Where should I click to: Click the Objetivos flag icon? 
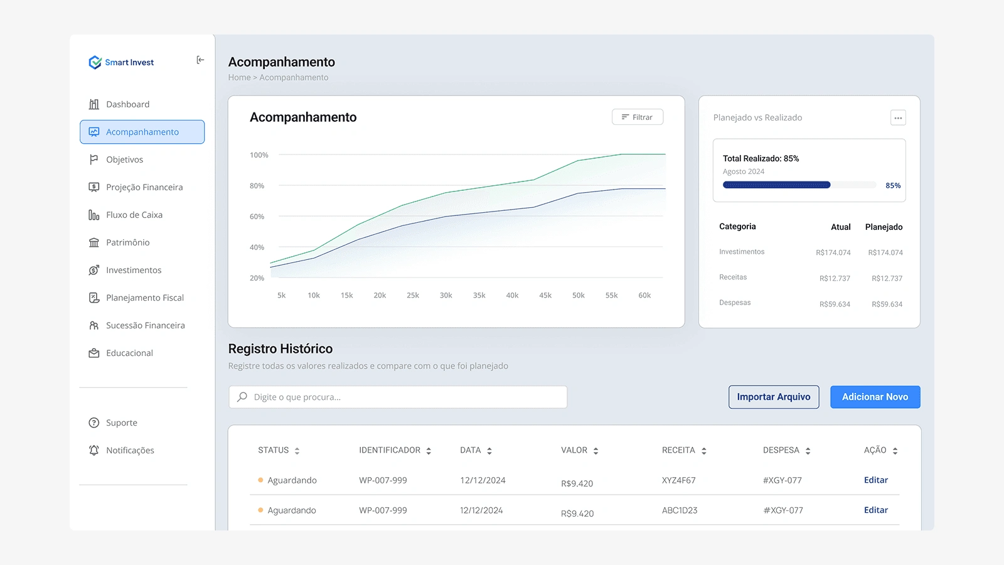click(x=94, y=159)
